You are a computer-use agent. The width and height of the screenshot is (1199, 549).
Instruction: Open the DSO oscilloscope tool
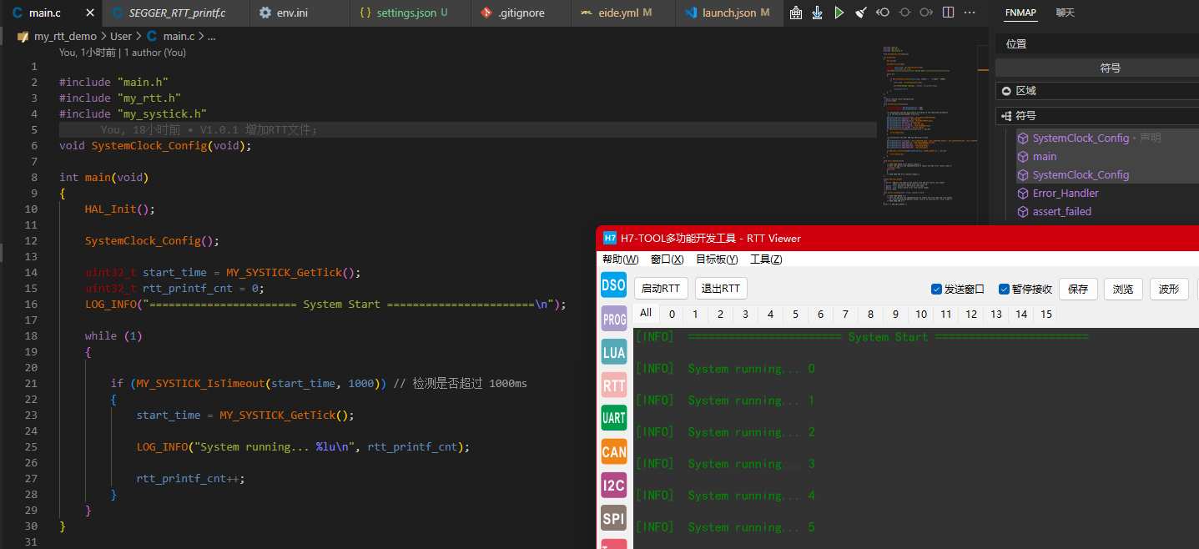[x=613, y=285]
